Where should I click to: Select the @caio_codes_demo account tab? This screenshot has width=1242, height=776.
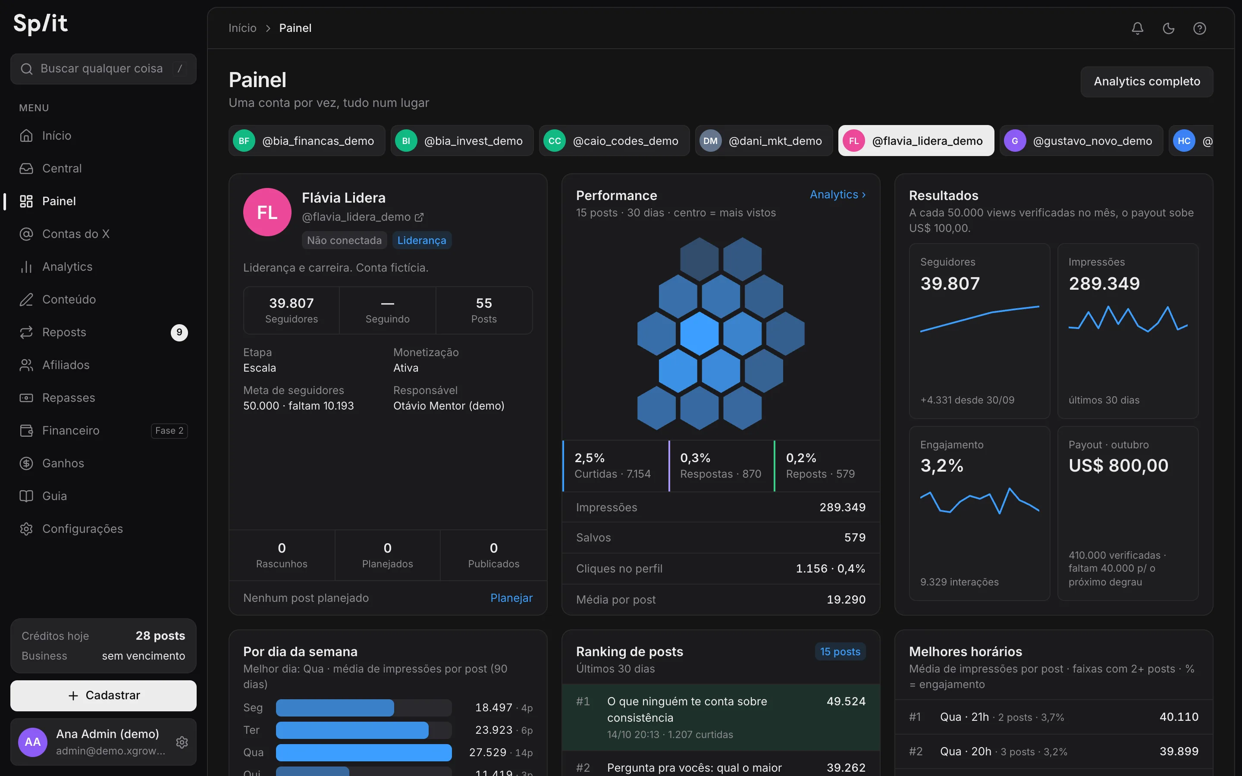[x=615, y=141]
